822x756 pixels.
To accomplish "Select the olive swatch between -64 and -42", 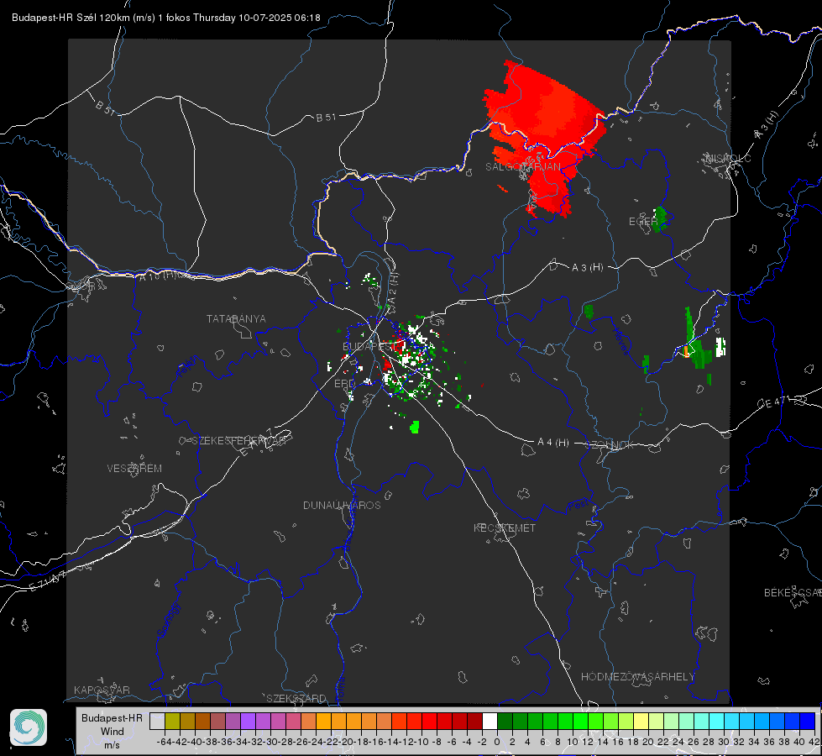I will click(172, 721).
